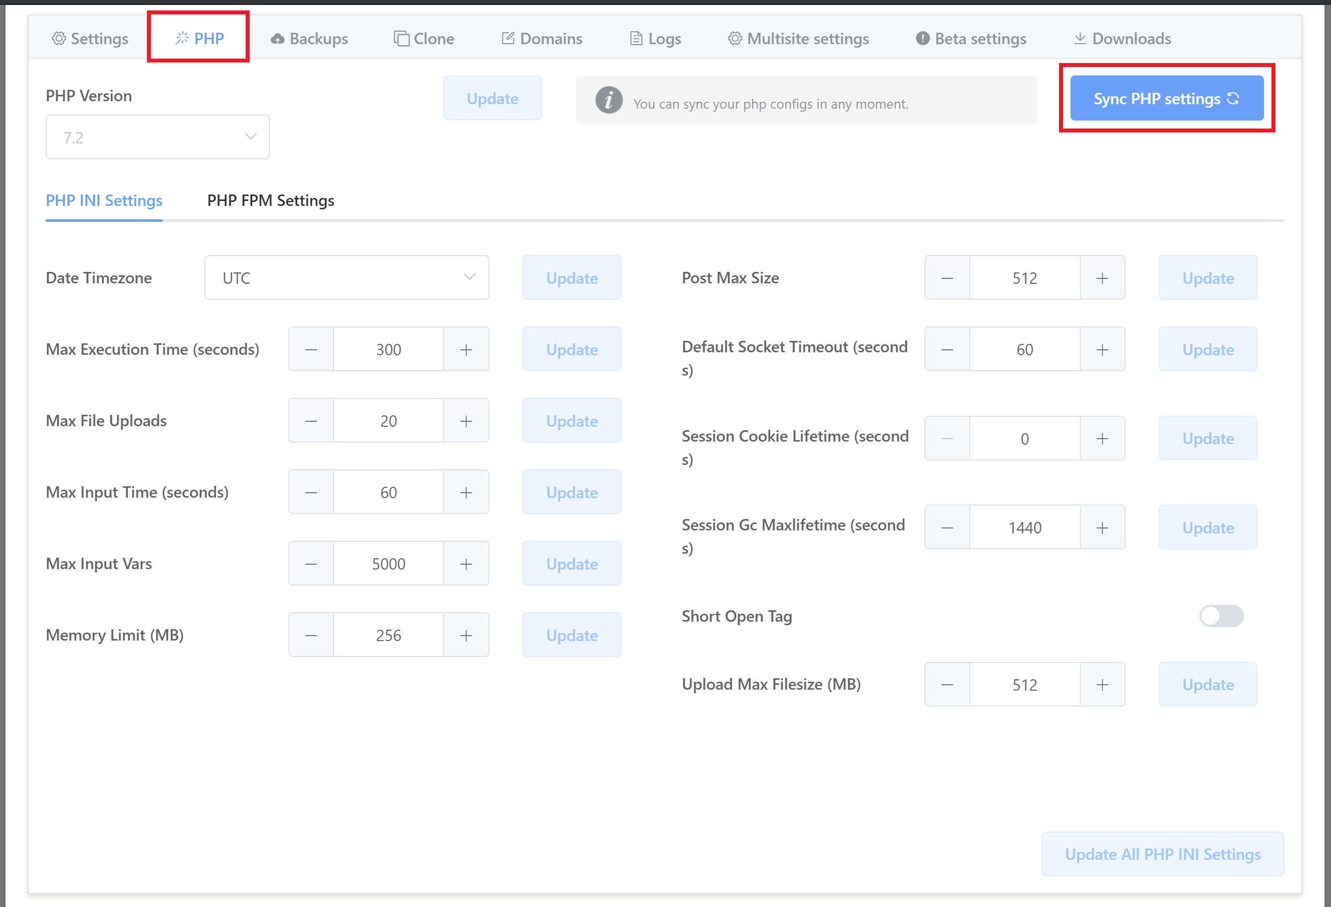1331x907 pixels.
Task: Switch to the PHP tab
Action: tap(200, 38)
